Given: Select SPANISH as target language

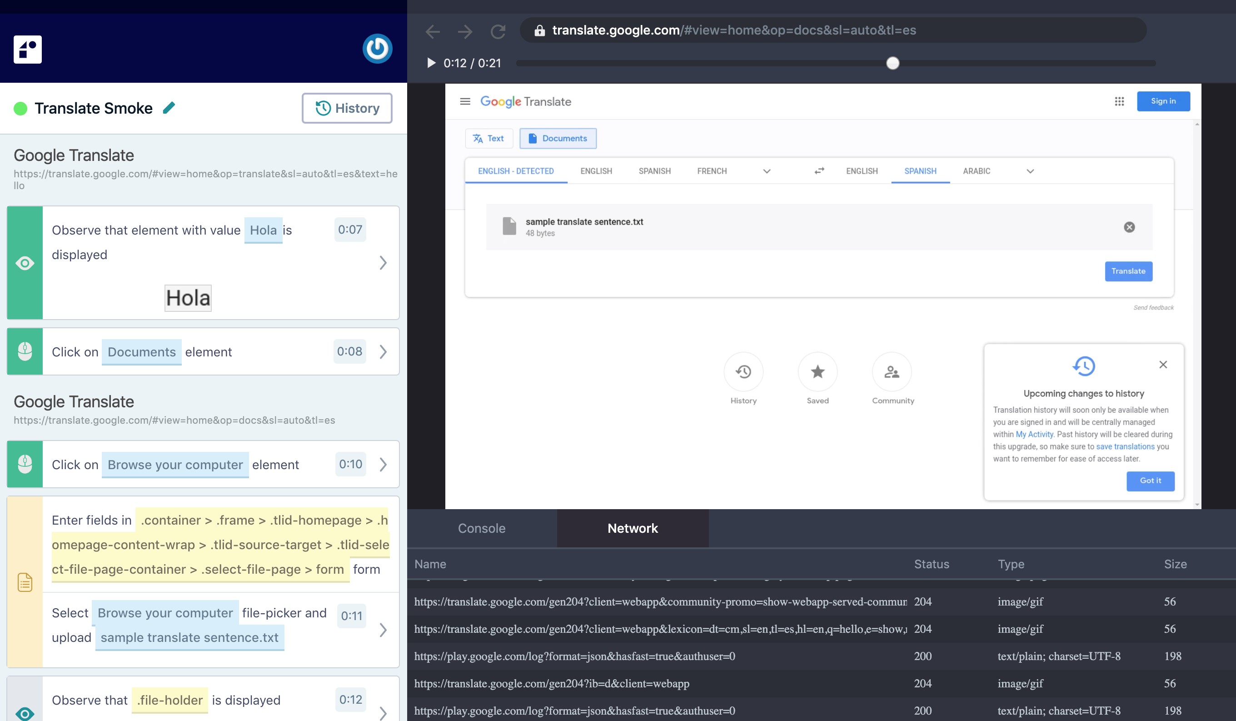Looking at the screenshot, I should pos(920,171).
